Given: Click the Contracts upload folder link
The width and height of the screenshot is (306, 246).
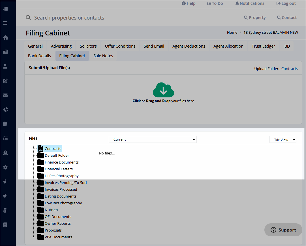Looking at the screenshot, I should click(x=289, y=69).
